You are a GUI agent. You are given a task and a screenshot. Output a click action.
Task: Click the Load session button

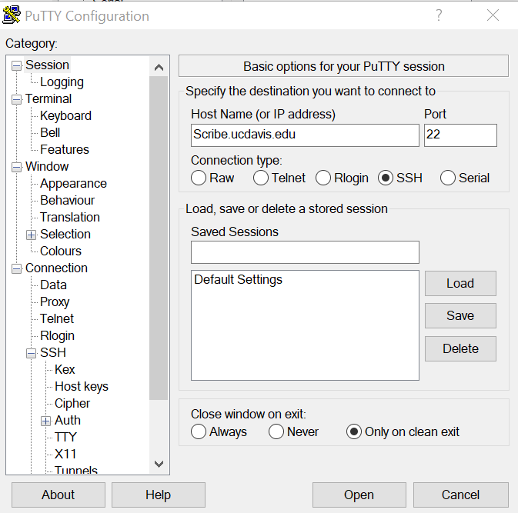[x=460, y=284]
